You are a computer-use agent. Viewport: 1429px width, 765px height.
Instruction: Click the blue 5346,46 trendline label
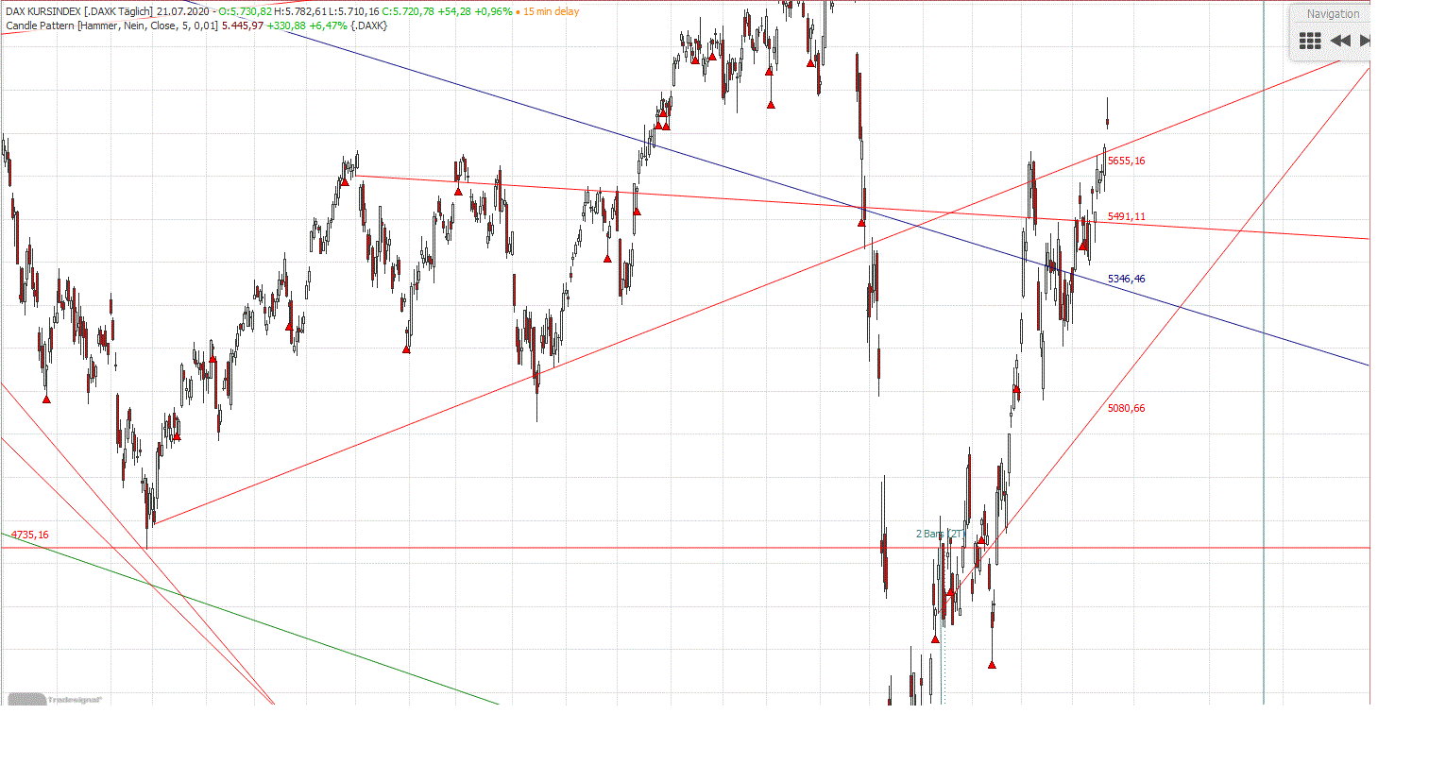[1127, 279]
